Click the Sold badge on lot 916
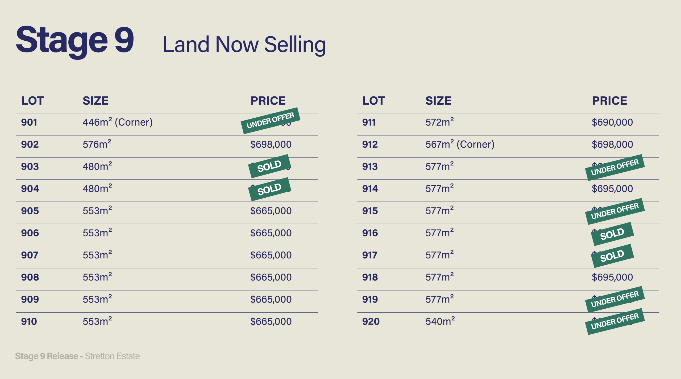Viewport: 681px width, 379px height. click(612, 234)
